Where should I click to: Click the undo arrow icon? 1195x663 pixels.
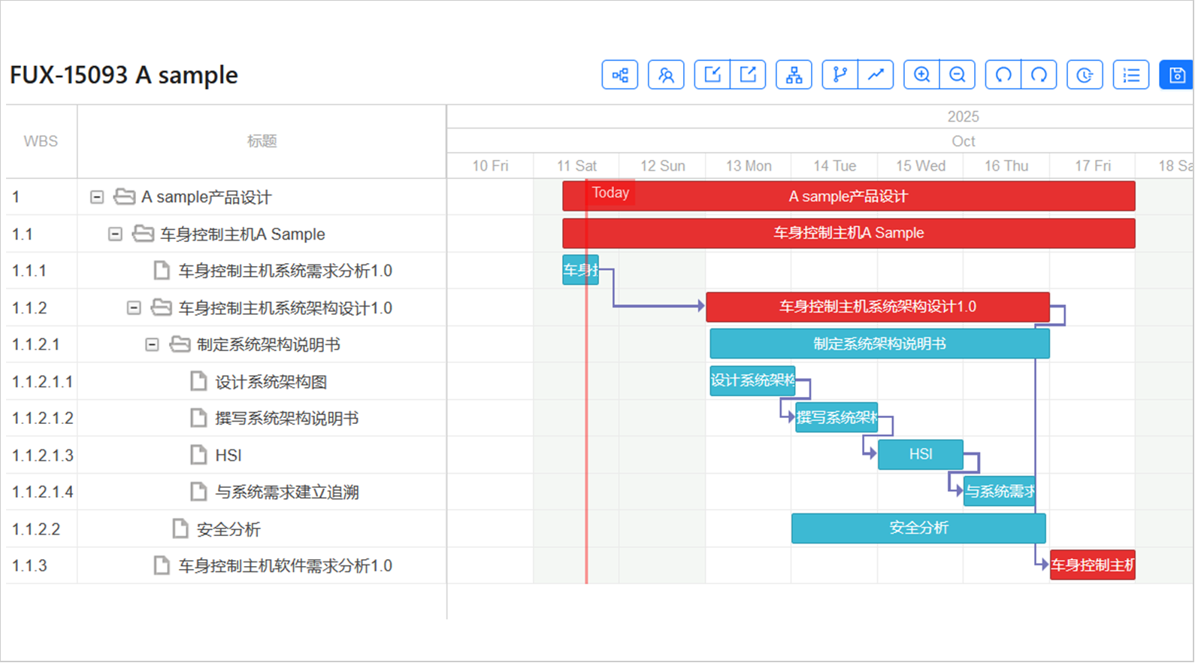coord(1003,75)
